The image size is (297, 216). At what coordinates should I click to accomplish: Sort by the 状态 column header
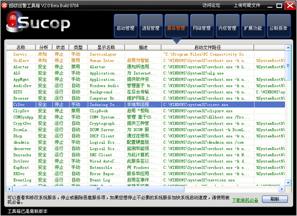60,47
